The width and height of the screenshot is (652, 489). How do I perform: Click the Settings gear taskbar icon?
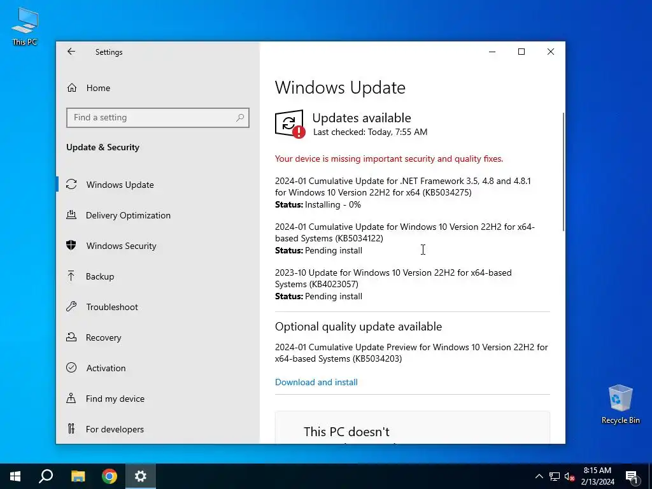[x=141, y=476]
